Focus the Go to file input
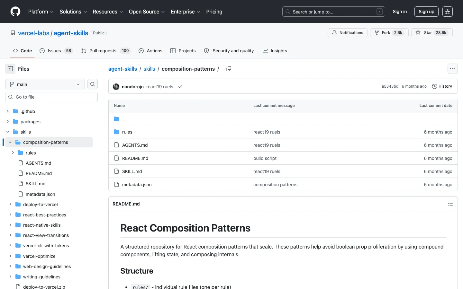The width and height of the screenshot is (463, 289). [51, 97]
